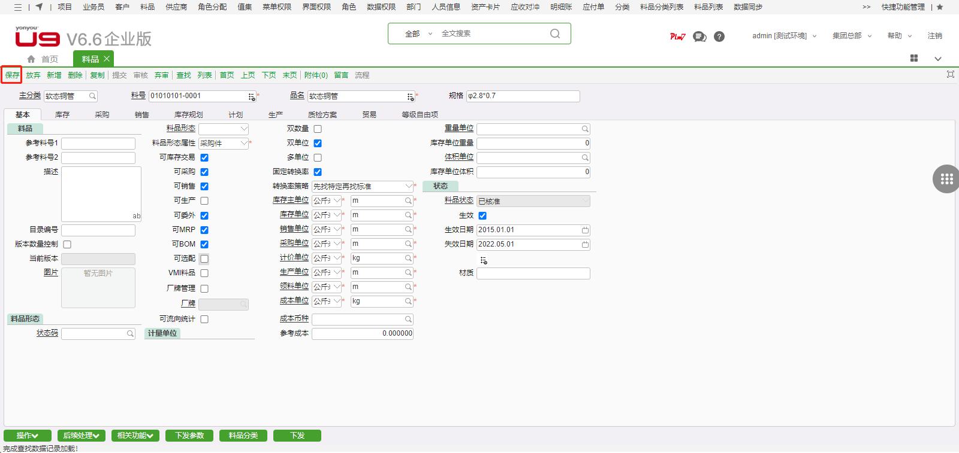Open the floating round apps grid button
959x453 pixels.
tap(946, 179)
